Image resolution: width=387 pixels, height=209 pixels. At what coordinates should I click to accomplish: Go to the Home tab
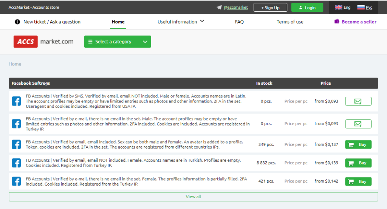coord(118,22)
